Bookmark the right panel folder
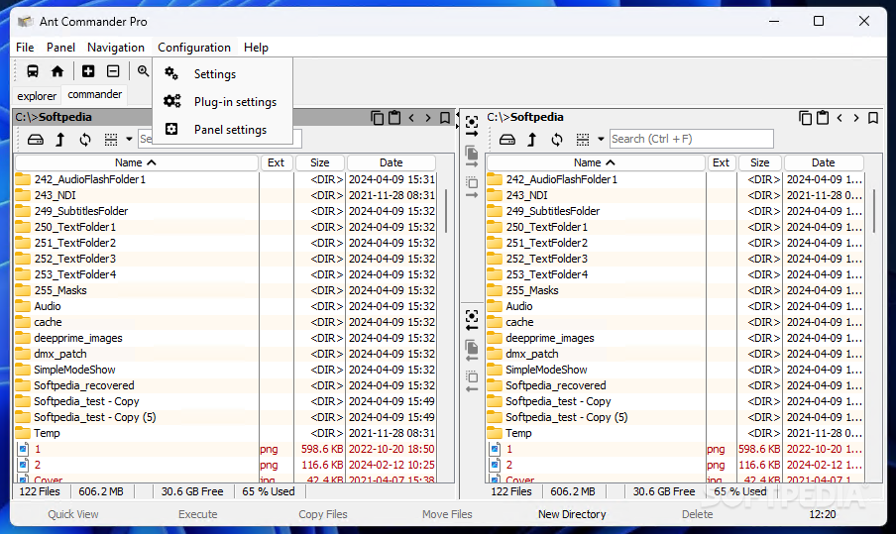 872,118
